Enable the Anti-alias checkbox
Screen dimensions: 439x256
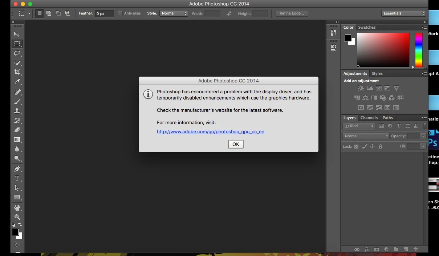click(120, 13)
